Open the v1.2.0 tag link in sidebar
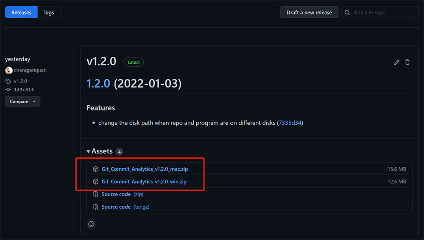Screen dimensions: 424x240 [x=20, y=81]
